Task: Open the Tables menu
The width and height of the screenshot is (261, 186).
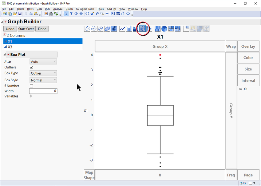Action: point(20,9)
